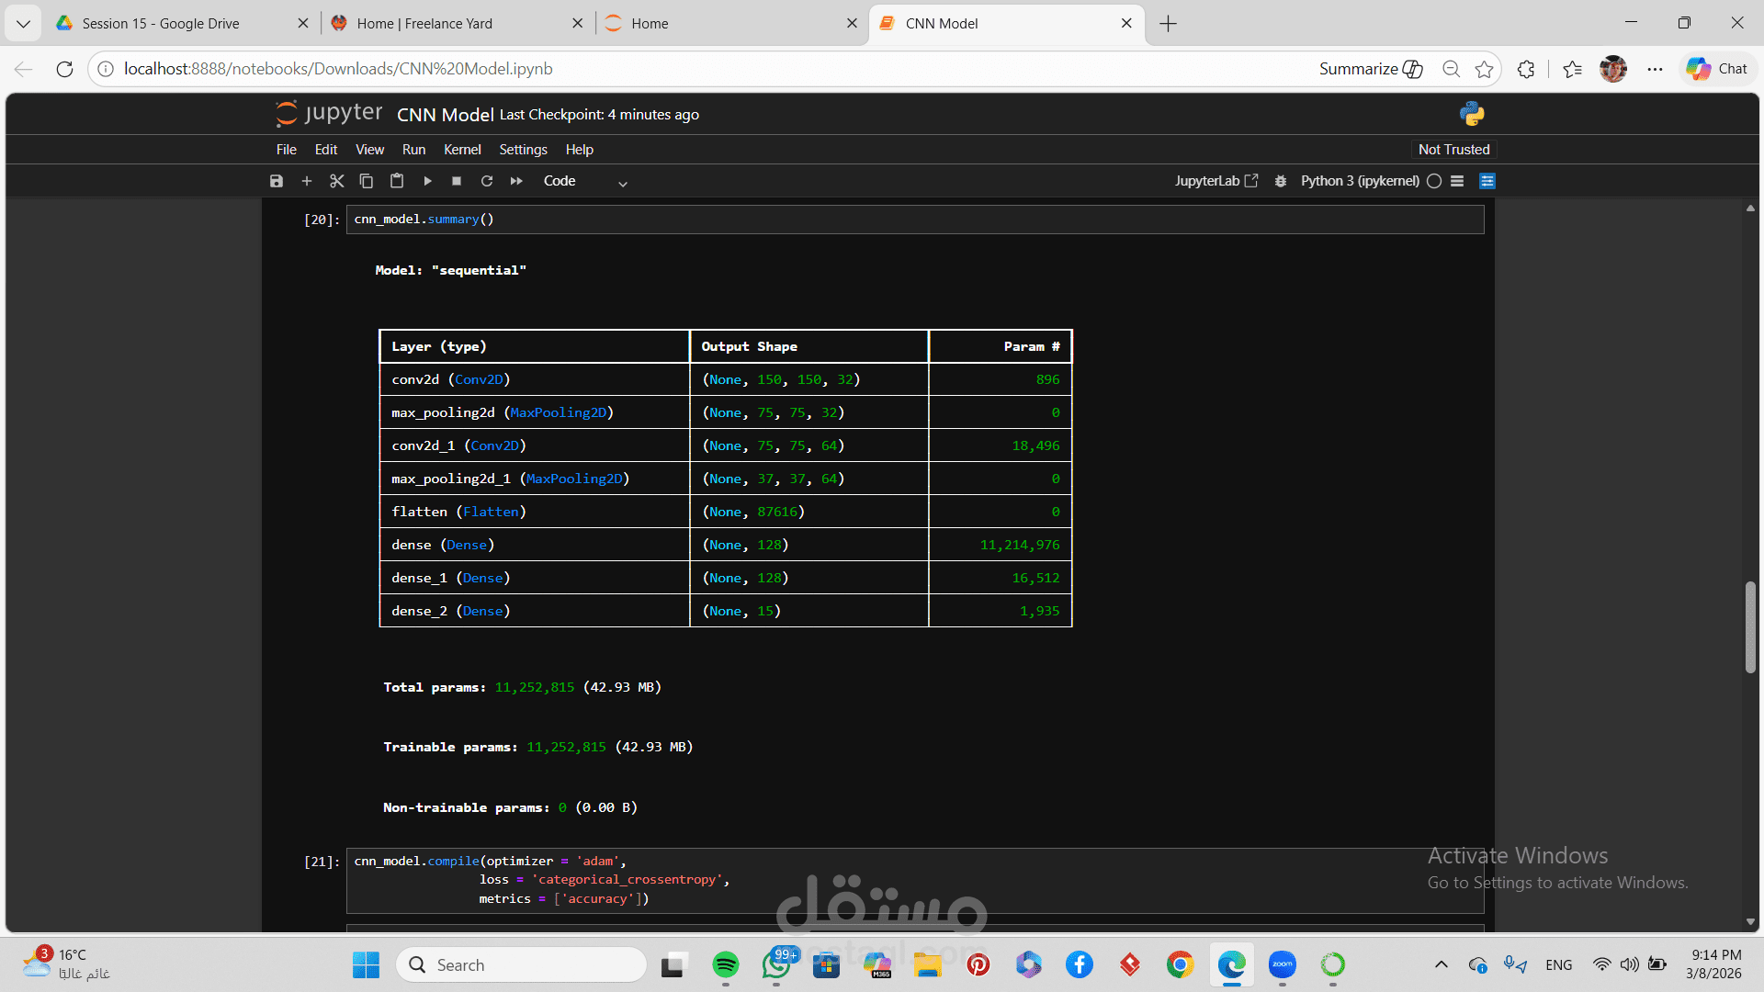This screenshot has height=992, width=1764.
Task: Restart the kernel with the refresh arrow icon
Action: pos(487,181)
